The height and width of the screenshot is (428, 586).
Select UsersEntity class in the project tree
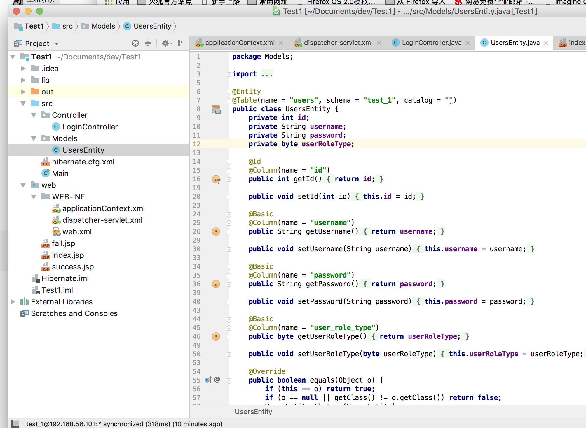coord(83,150)
